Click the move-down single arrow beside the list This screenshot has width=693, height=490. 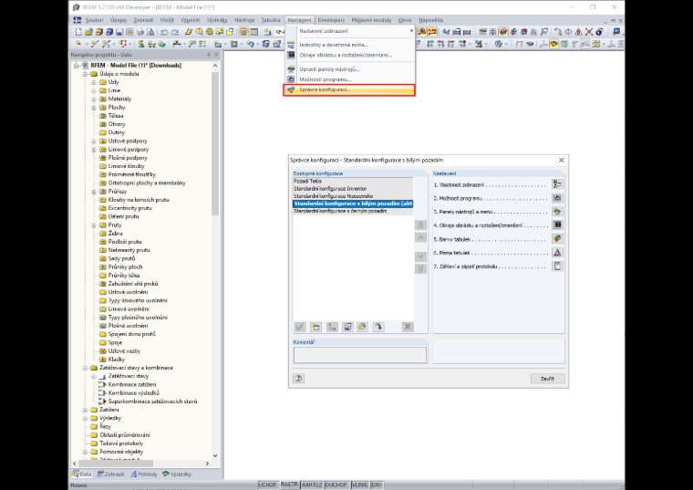coord(420,256)
